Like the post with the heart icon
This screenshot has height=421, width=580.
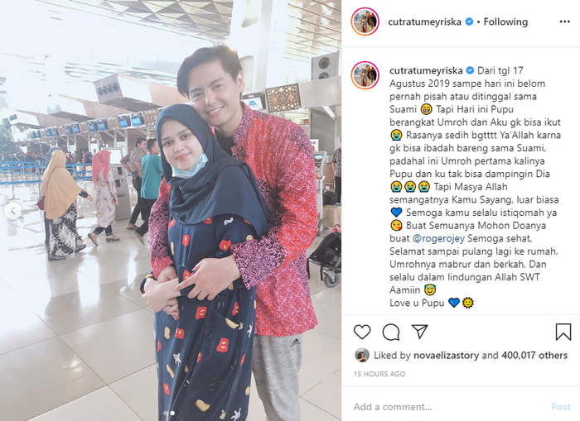pos(362,332)
